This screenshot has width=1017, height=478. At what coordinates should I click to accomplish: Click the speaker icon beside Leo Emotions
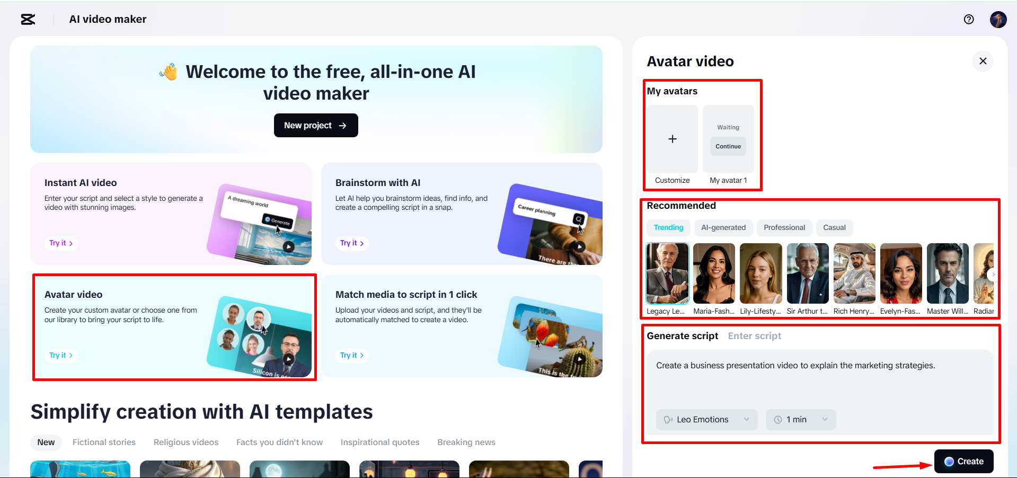pos(667,419)
